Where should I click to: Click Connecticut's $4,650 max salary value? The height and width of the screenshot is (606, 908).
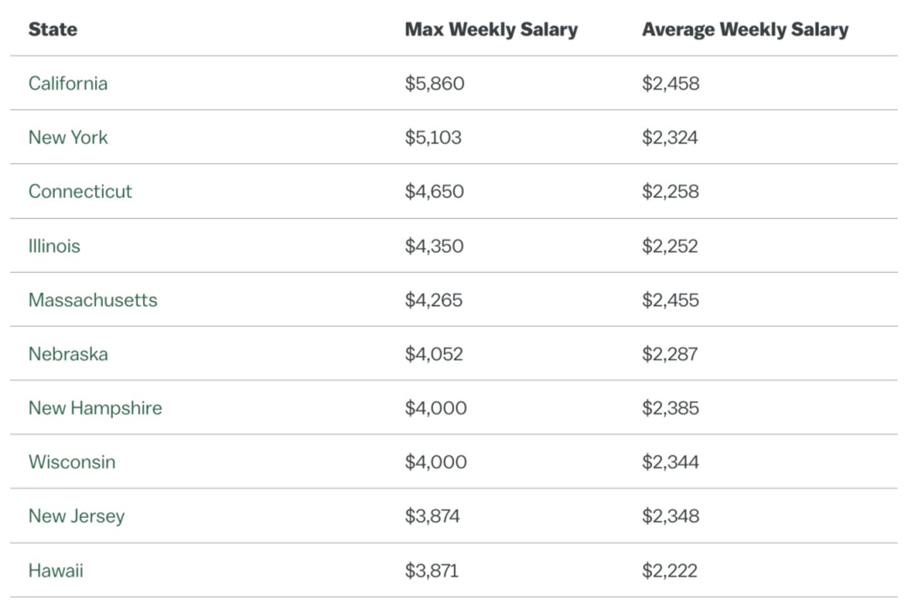point(434,192)
